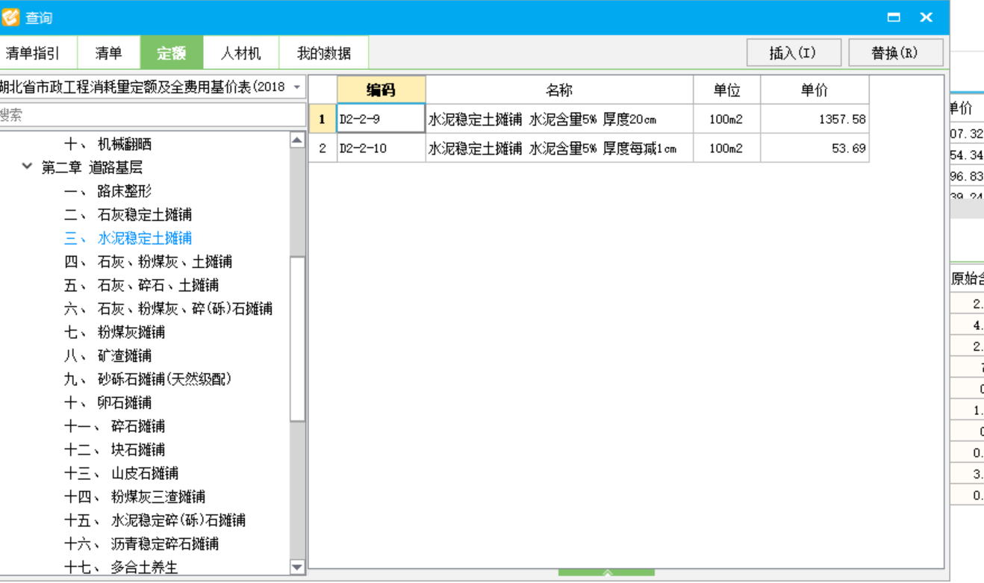Open the 我的数据 tab

coord(323,53)
